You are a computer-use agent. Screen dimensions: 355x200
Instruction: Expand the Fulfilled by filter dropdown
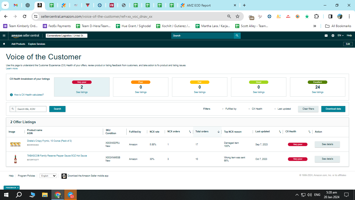pyautogui.click(x=229, y=109)
